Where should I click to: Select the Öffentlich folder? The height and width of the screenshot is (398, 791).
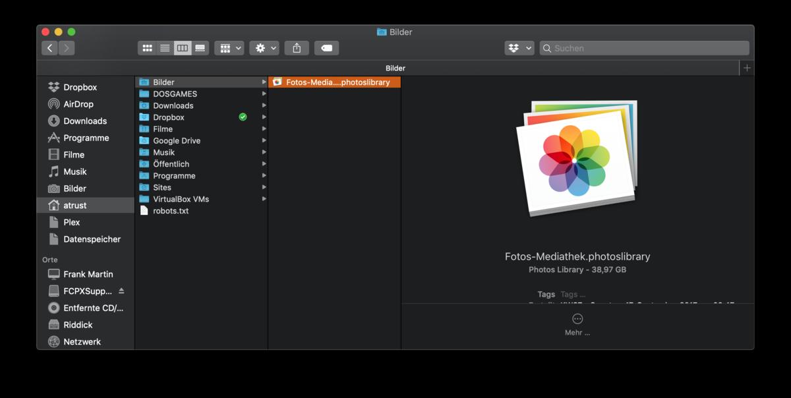(x=202, y=164)
